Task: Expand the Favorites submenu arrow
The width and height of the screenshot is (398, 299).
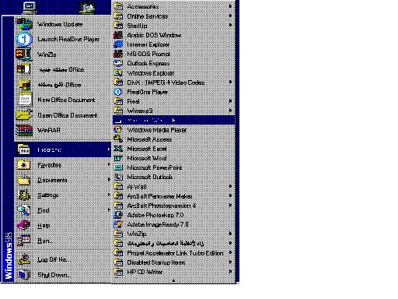Action: (109, 164)
